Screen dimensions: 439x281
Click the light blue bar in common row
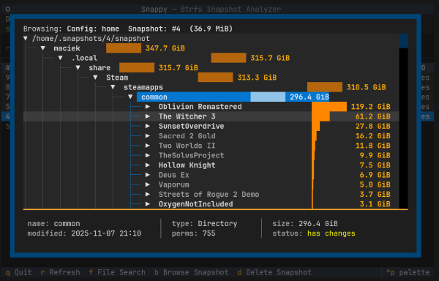268,97
